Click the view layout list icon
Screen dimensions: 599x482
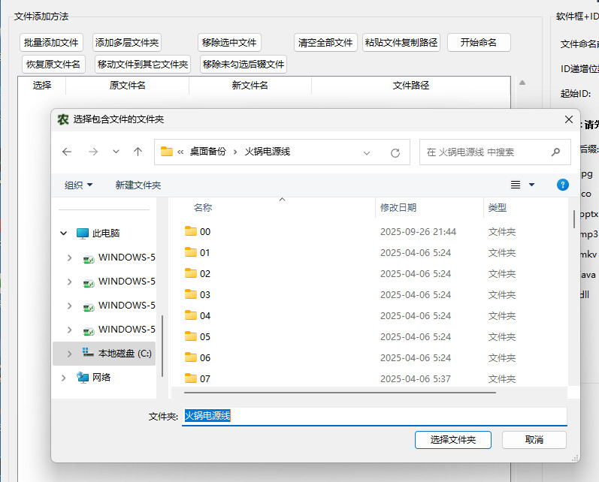pos(516,185)
